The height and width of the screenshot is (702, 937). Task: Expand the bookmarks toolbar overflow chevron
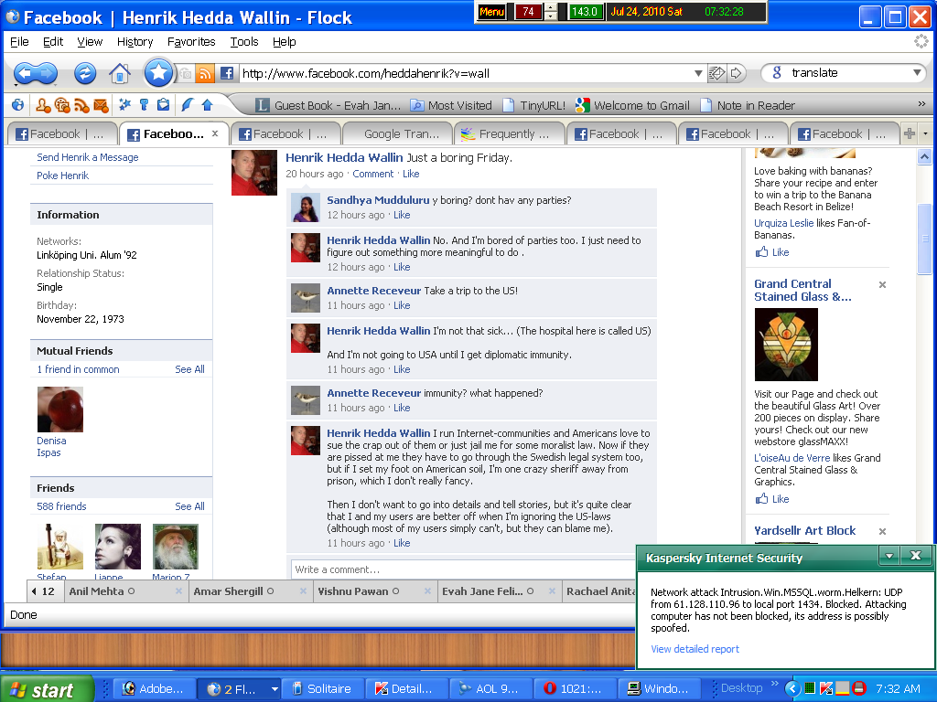click(x=921, y=104)
